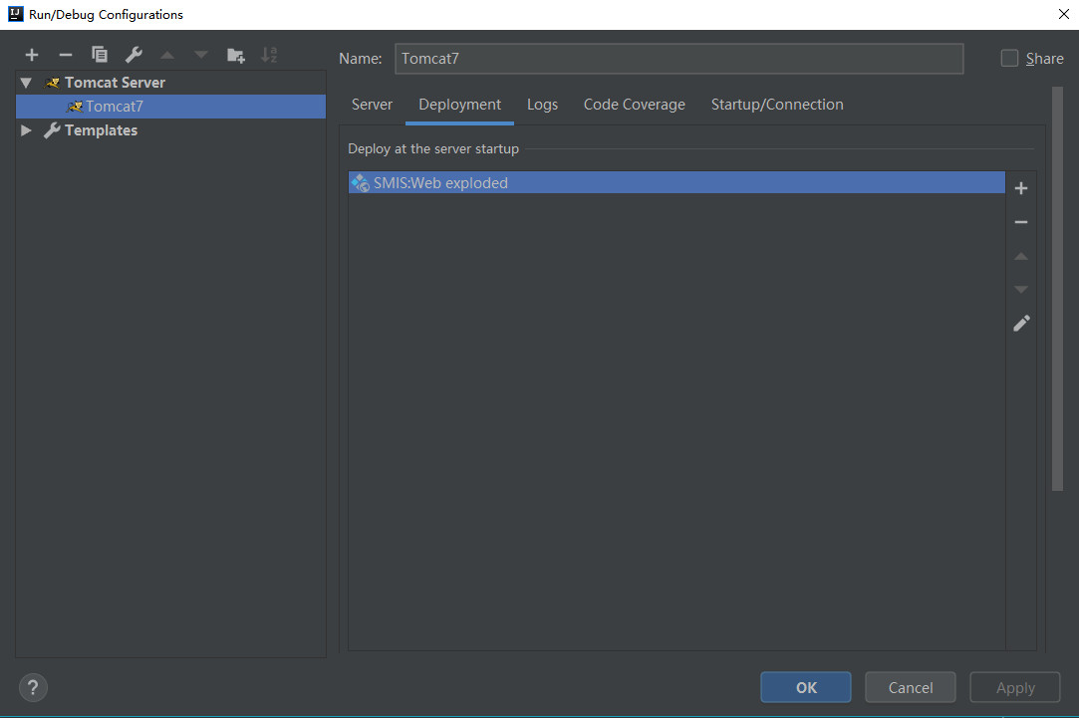The width and height of the screenshot is (1079, 718).
Task: Open the Startup/Connection tab
Action: (x=777, y=105)
